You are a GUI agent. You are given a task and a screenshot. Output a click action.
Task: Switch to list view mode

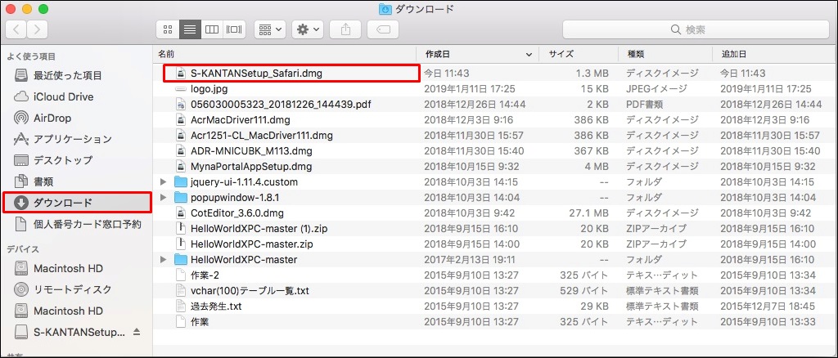[x=190, y=29]
